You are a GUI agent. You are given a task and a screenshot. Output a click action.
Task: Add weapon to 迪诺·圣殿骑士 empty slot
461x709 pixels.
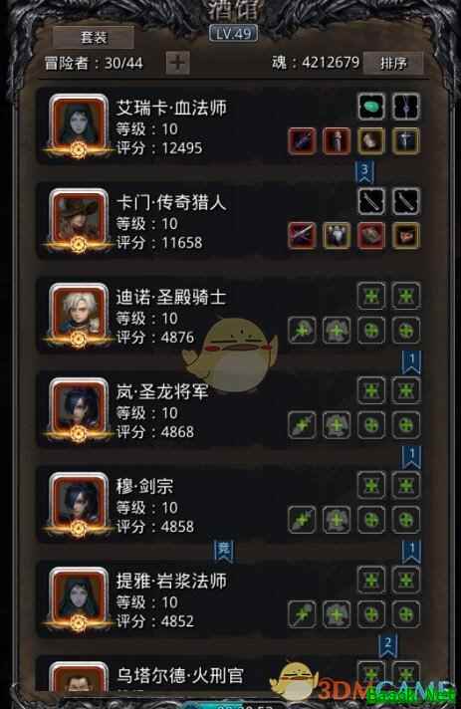[302, 330]
